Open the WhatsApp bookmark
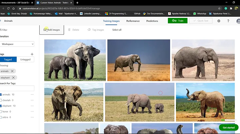Image resolution: width=240 pixels, height=134 pixels. [x=200, y=14]
